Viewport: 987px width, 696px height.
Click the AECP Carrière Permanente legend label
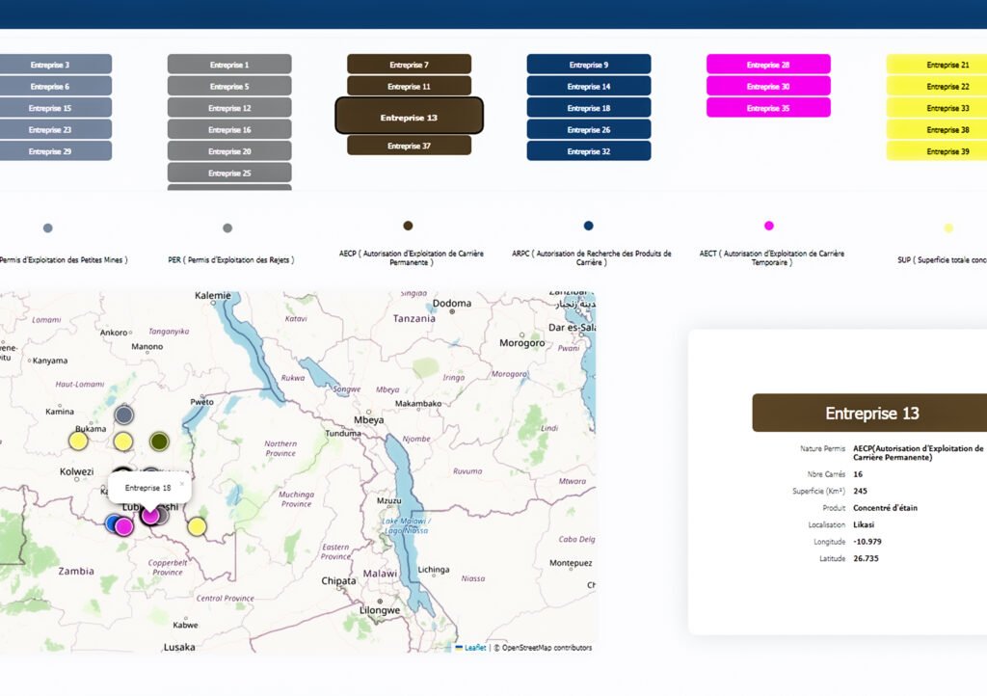411,257
